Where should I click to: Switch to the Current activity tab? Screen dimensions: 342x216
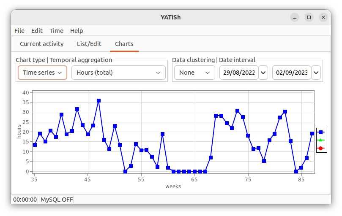[x=42, y=44]
